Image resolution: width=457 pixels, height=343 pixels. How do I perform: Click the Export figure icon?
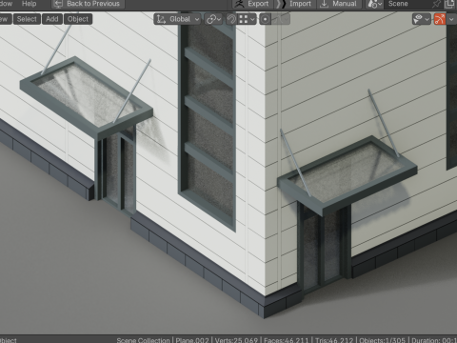point(240,4)
